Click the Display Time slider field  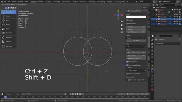[x=136, y=56]
